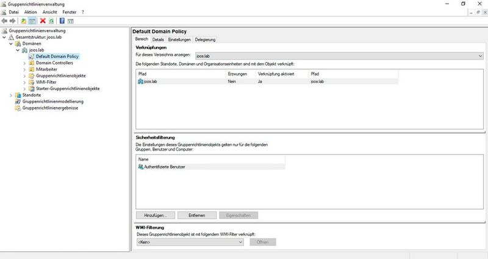Click the red X delete icon
488x259 pixels.
tap(43, 21)
